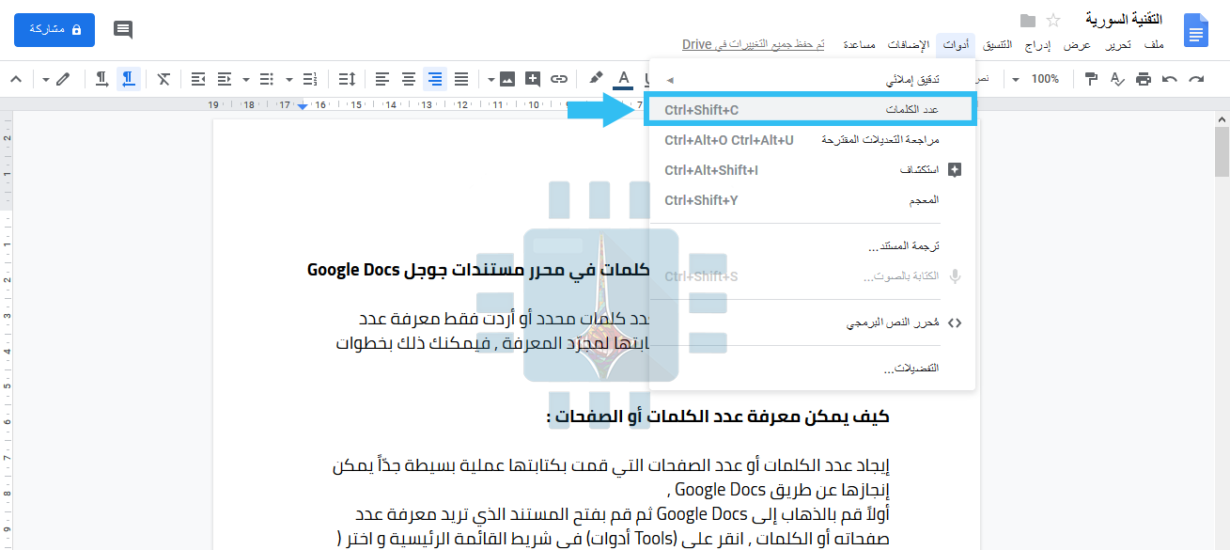Select عدد الكلمات (Word count) menu item
The image size is (1230, 550).
(813, 110)
